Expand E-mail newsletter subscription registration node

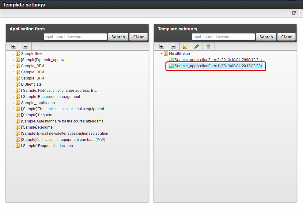[x=13, y=134]
